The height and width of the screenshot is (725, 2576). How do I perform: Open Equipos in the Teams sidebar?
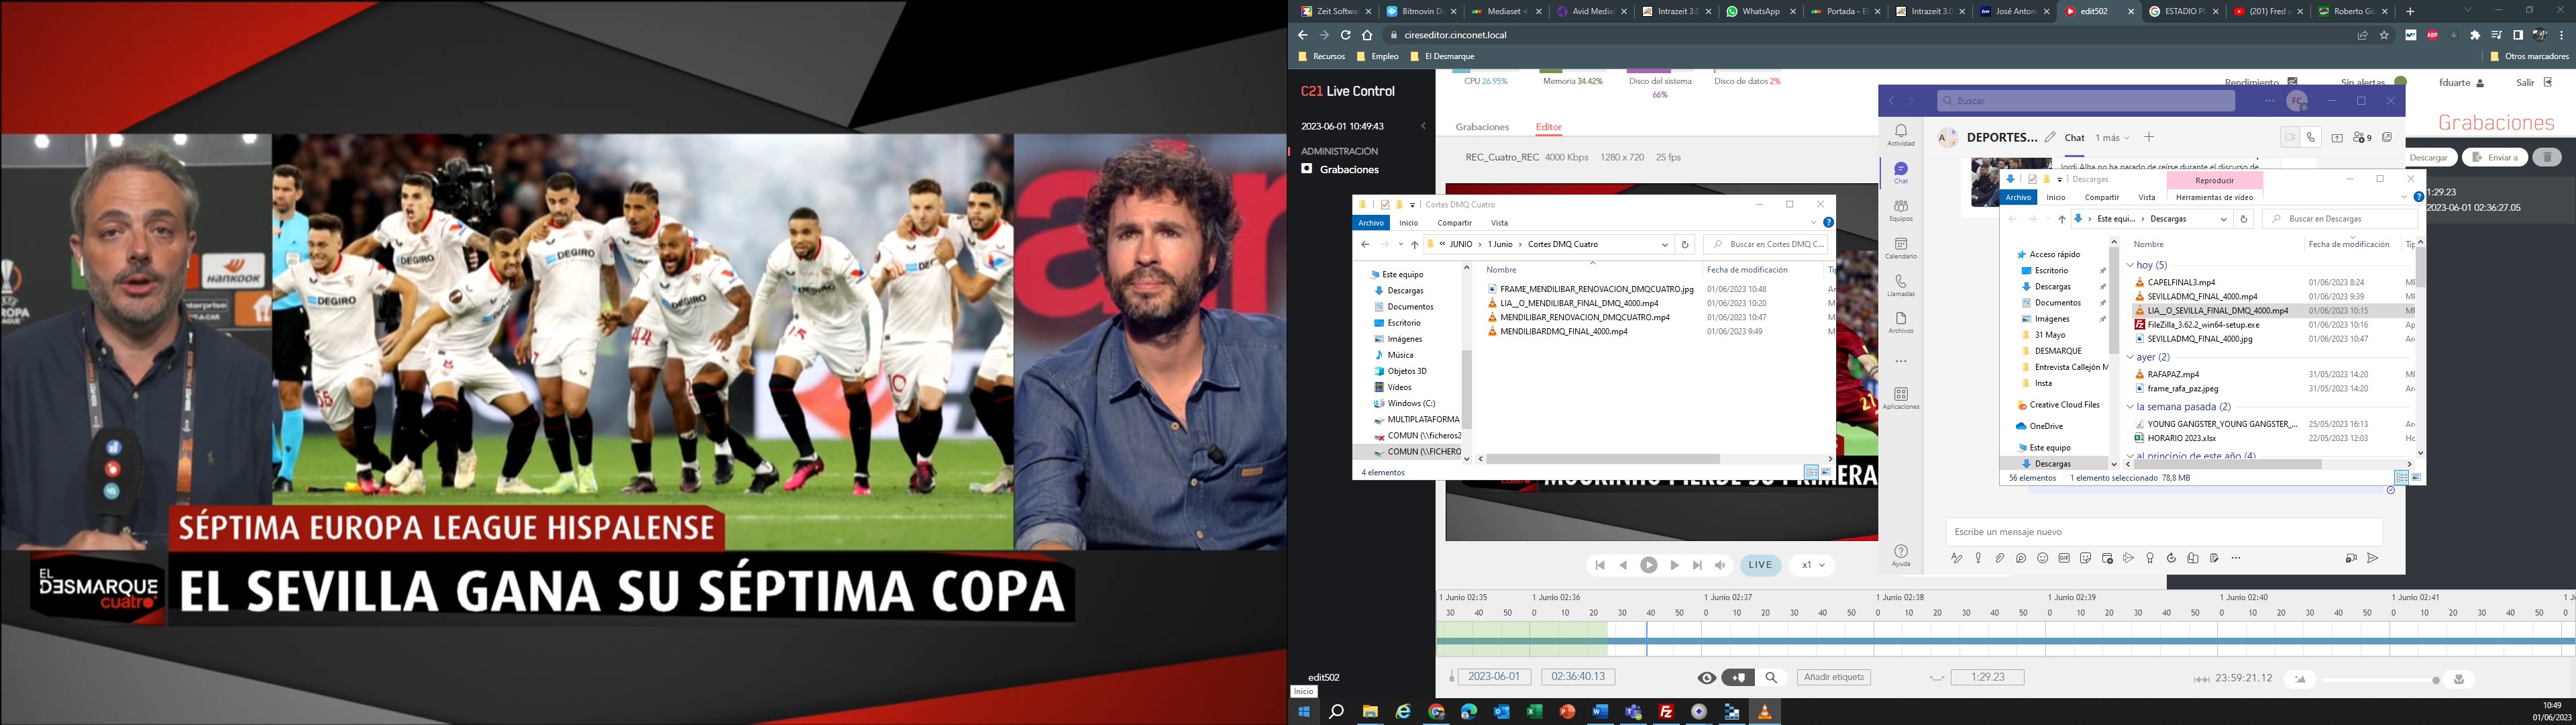tap(1901, 210)
